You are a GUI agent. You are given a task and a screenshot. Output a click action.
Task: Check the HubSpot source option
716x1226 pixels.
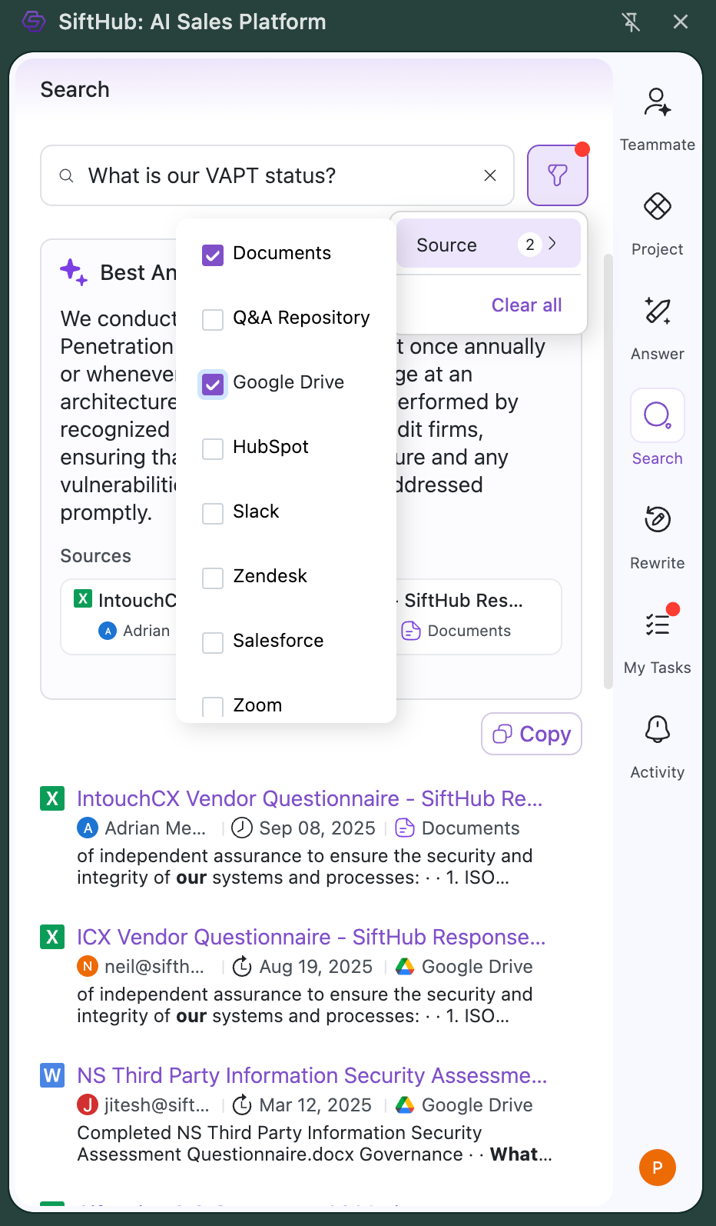[213, 448]
